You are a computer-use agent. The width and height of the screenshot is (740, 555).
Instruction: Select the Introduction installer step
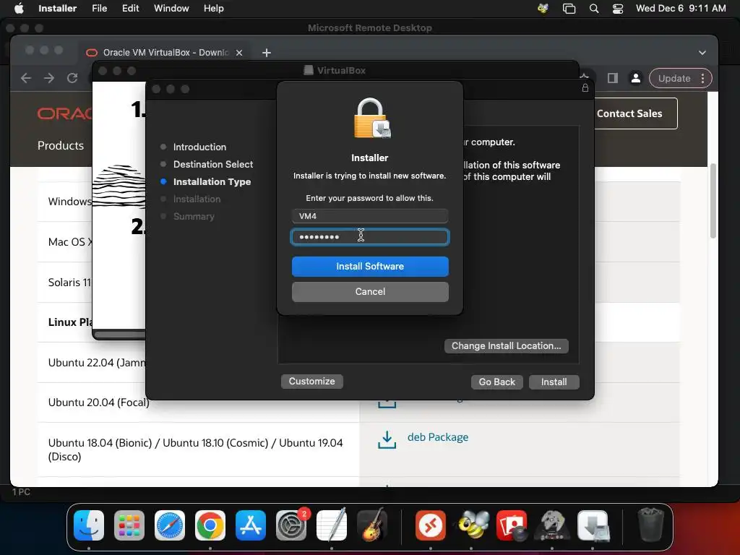pyautogui.click(x=199, y=147)
